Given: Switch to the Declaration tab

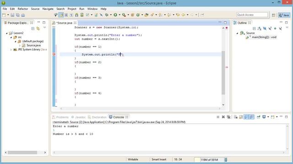Looking at the screenshot, I should tap(97, 117).
